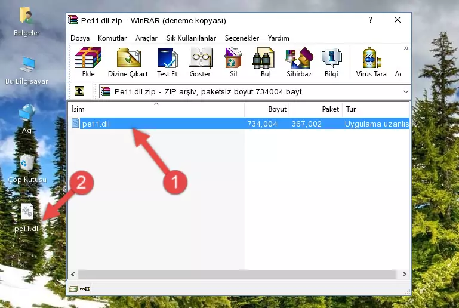Click the 734,004 size value
Viewport: 459px width, 308px height.
[262, 124]
